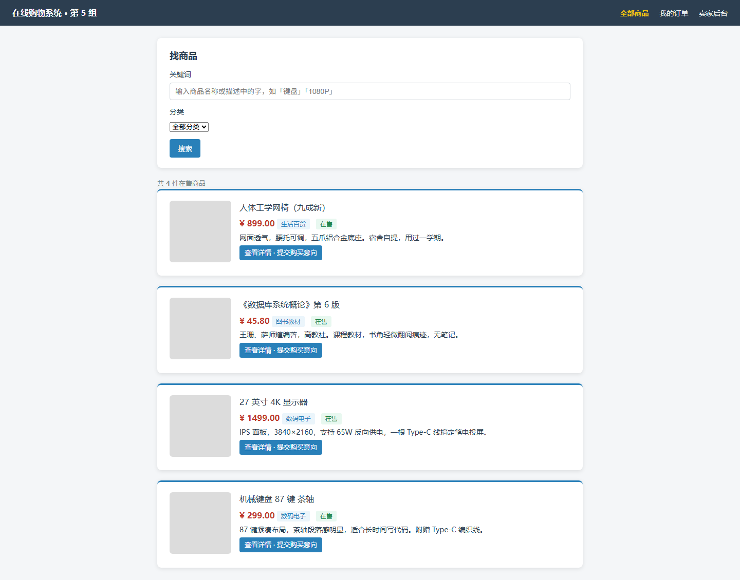
Task: Click the 分类 field label
Action: (177, 112)
